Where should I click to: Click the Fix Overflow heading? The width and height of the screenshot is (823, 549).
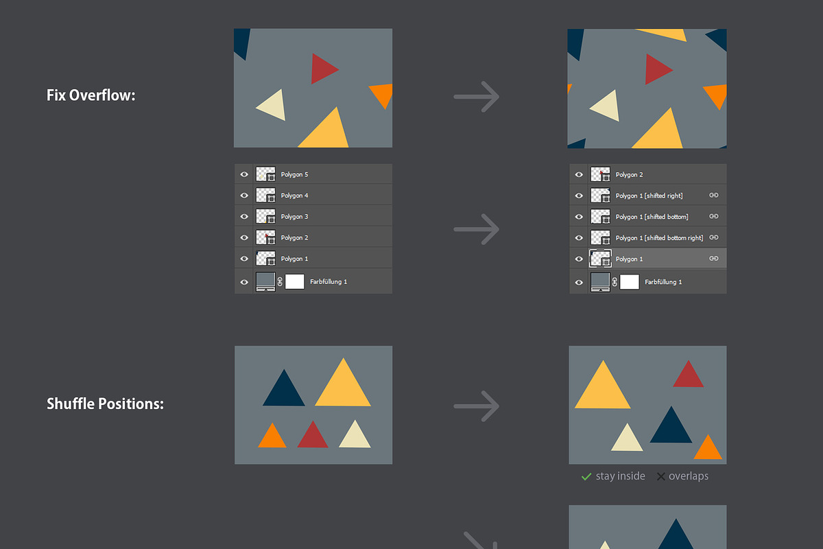[x=91, y=95]
